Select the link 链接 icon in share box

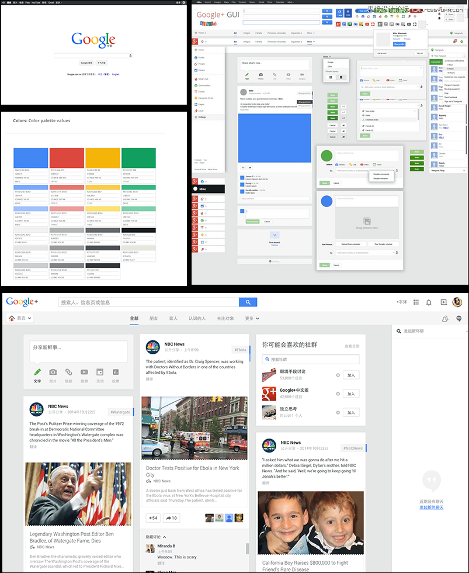tap(68, 372)
